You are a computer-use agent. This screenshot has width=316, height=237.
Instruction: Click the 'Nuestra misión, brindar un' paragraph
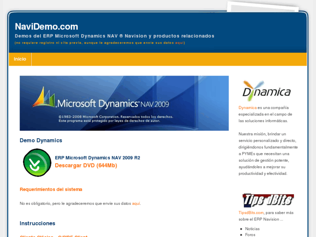click(x=268, y=154)
